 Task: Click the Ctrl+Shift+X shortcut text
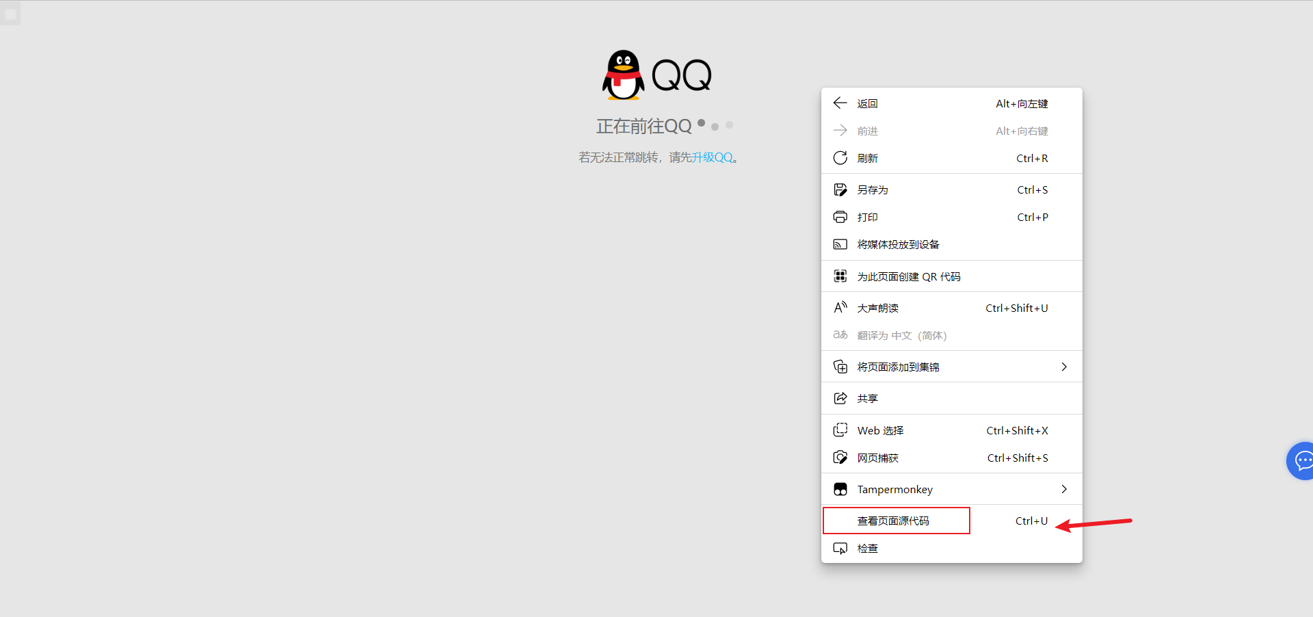[1017, 430]
